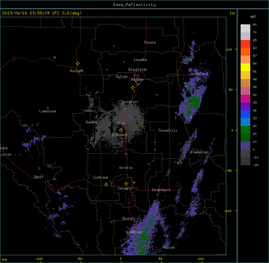The width and height of the screenshot is (269, 263).
Task: Select the Vulcan map label
Action: pos(169,247)
